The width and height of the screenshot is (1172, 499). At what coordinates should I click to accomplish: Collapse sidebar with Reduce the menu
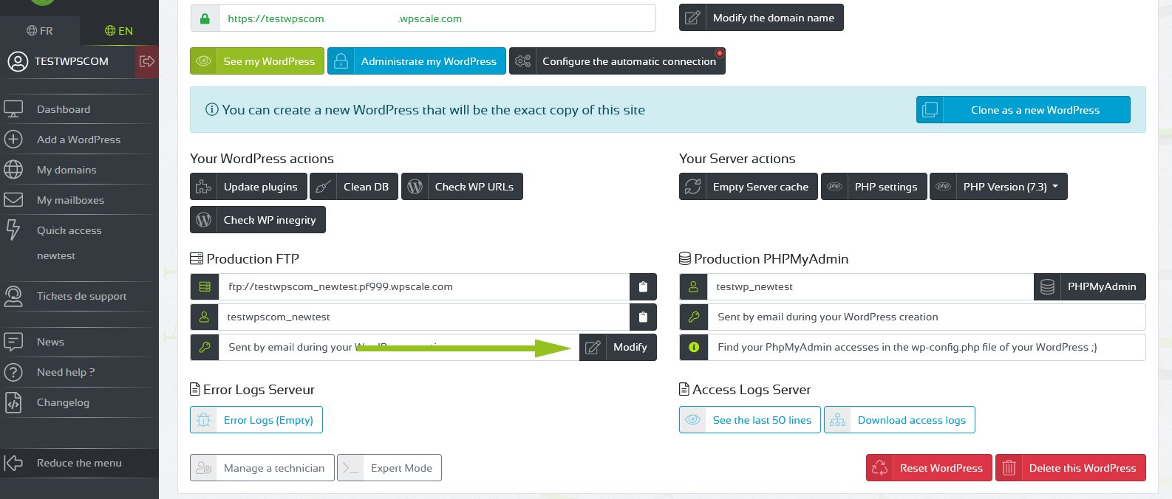79,463
